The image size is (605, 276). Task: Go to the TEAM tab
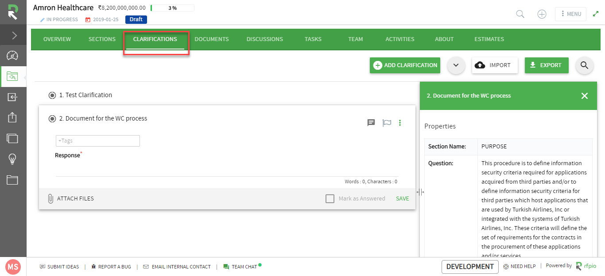coord(356,39)
